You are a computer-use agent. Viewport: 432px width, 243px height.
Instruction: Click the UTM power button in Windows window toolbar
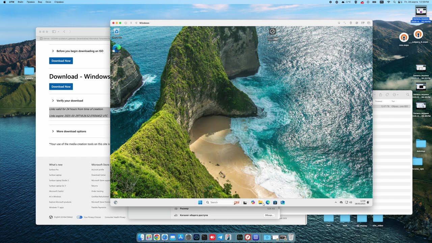(126, 23)
